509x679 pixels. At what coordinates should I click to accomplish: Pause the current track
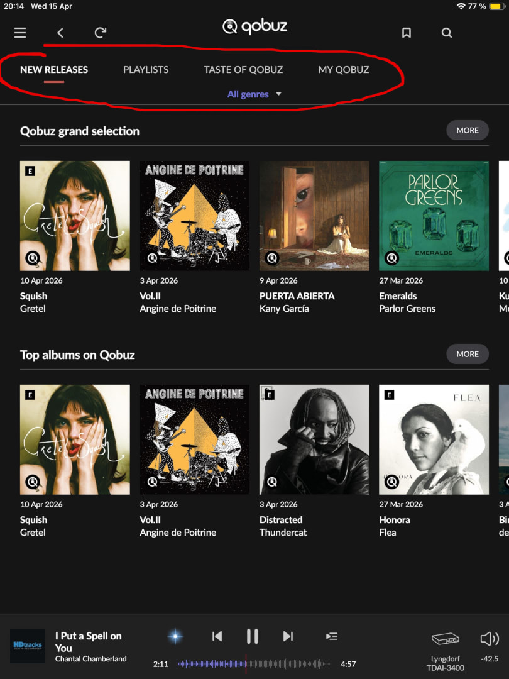coord(253,636)
